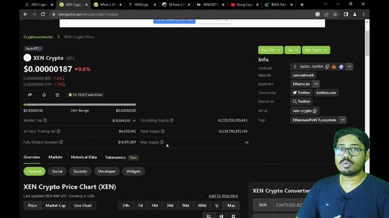Open a new browser tab
The width and height of the screenshot is (389, 218).
(x=301, y=4)
